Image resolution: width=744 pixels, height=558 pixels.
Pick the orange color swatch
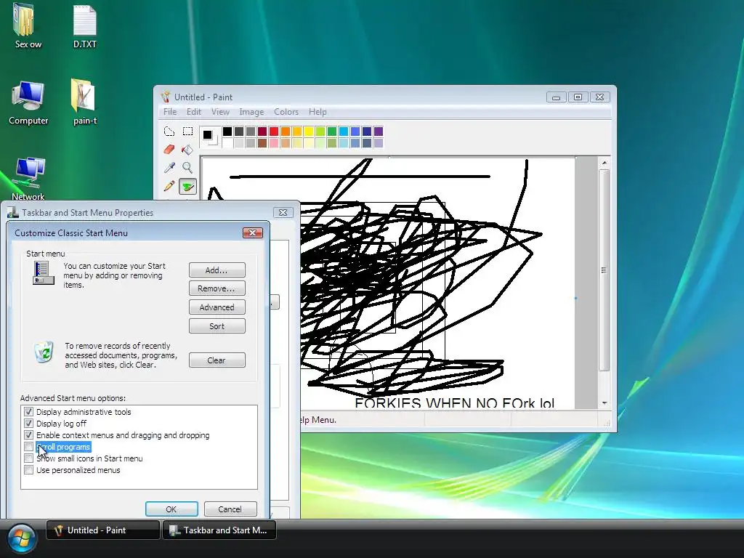pos(285,132)
